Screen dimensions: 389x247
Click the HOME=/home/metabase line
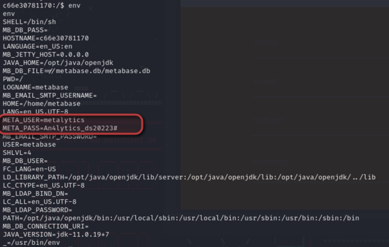click(42, 104)
